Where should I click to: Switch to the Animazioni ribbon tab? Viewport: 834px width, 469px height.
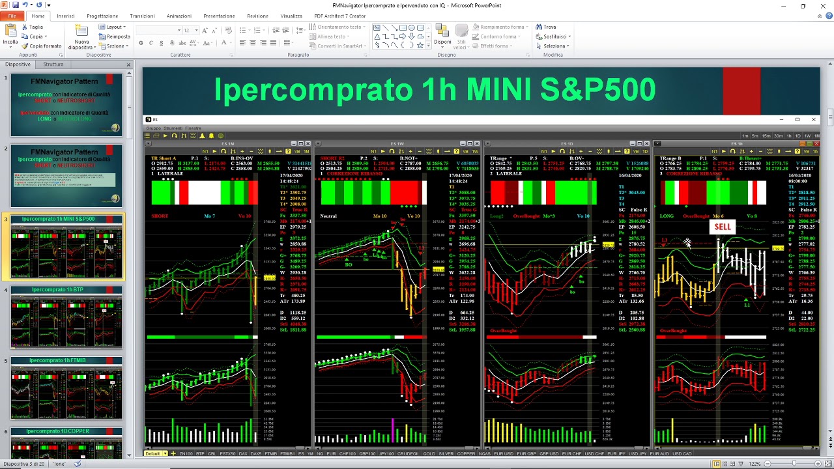[x=179, y=16]
